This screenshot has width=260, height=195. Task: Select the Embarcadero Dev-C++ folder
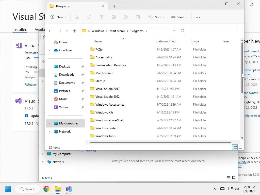(x=111, y=65)
